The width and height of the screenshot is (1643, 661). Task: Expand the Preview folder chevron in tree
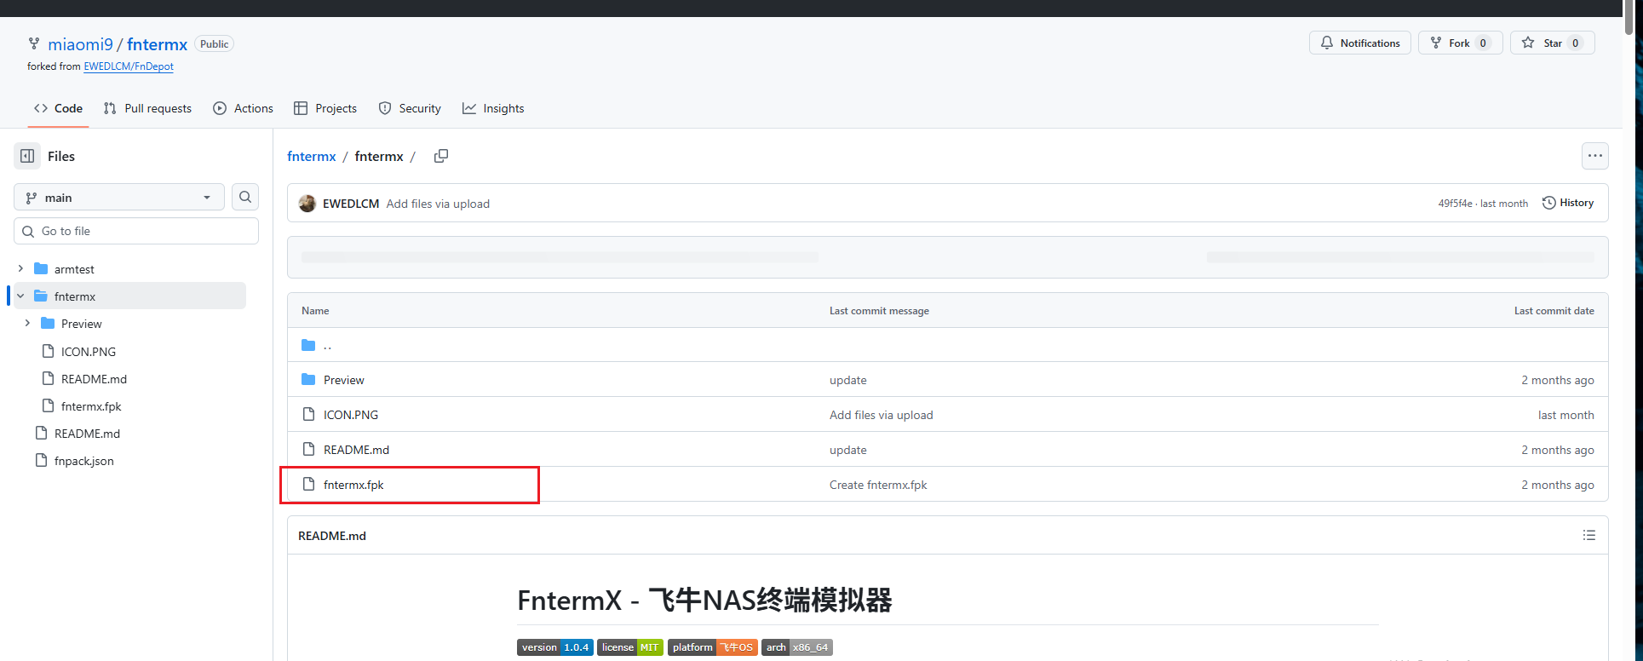pyautogui.click(x=27, y=323)
